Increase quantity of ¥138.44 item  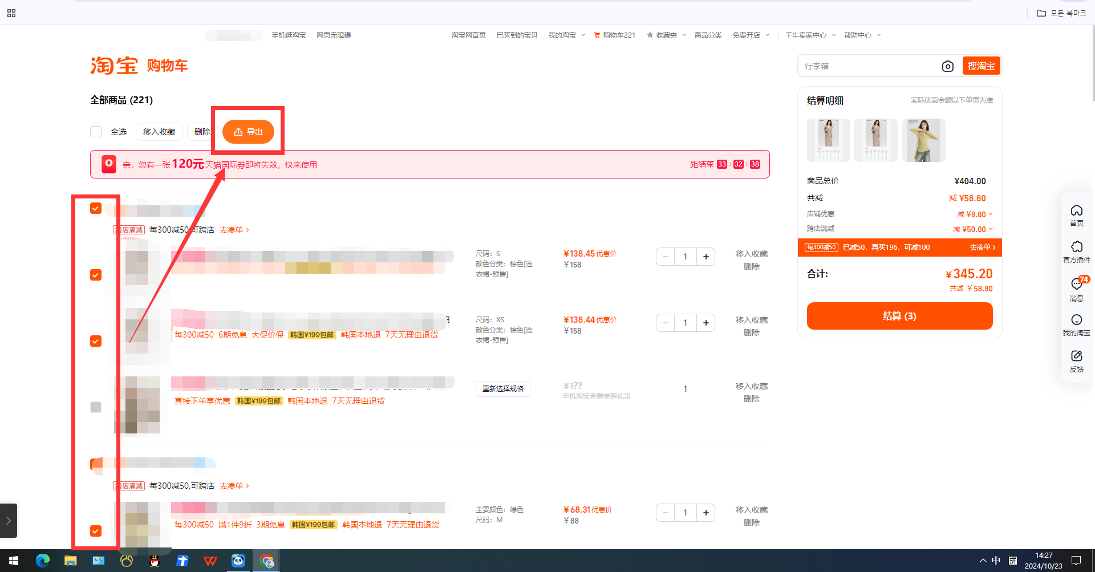coord(706,323)
